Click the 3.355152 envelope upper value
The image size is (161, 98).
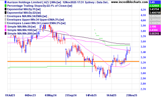155,20
